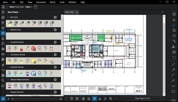
Task: Select the Line tool in right toolbar
Action: pyautogui.click(x=173, y=64)
